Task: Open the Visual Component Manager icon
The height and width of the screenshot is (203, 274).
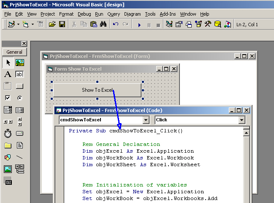Action: coord(228,24)
